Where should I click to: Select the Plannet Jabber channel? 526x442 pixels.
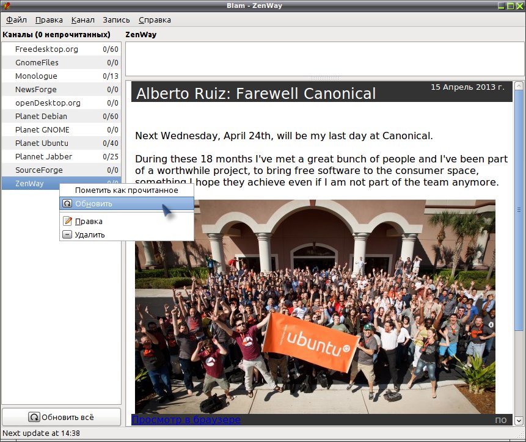(x=61, y=156)
